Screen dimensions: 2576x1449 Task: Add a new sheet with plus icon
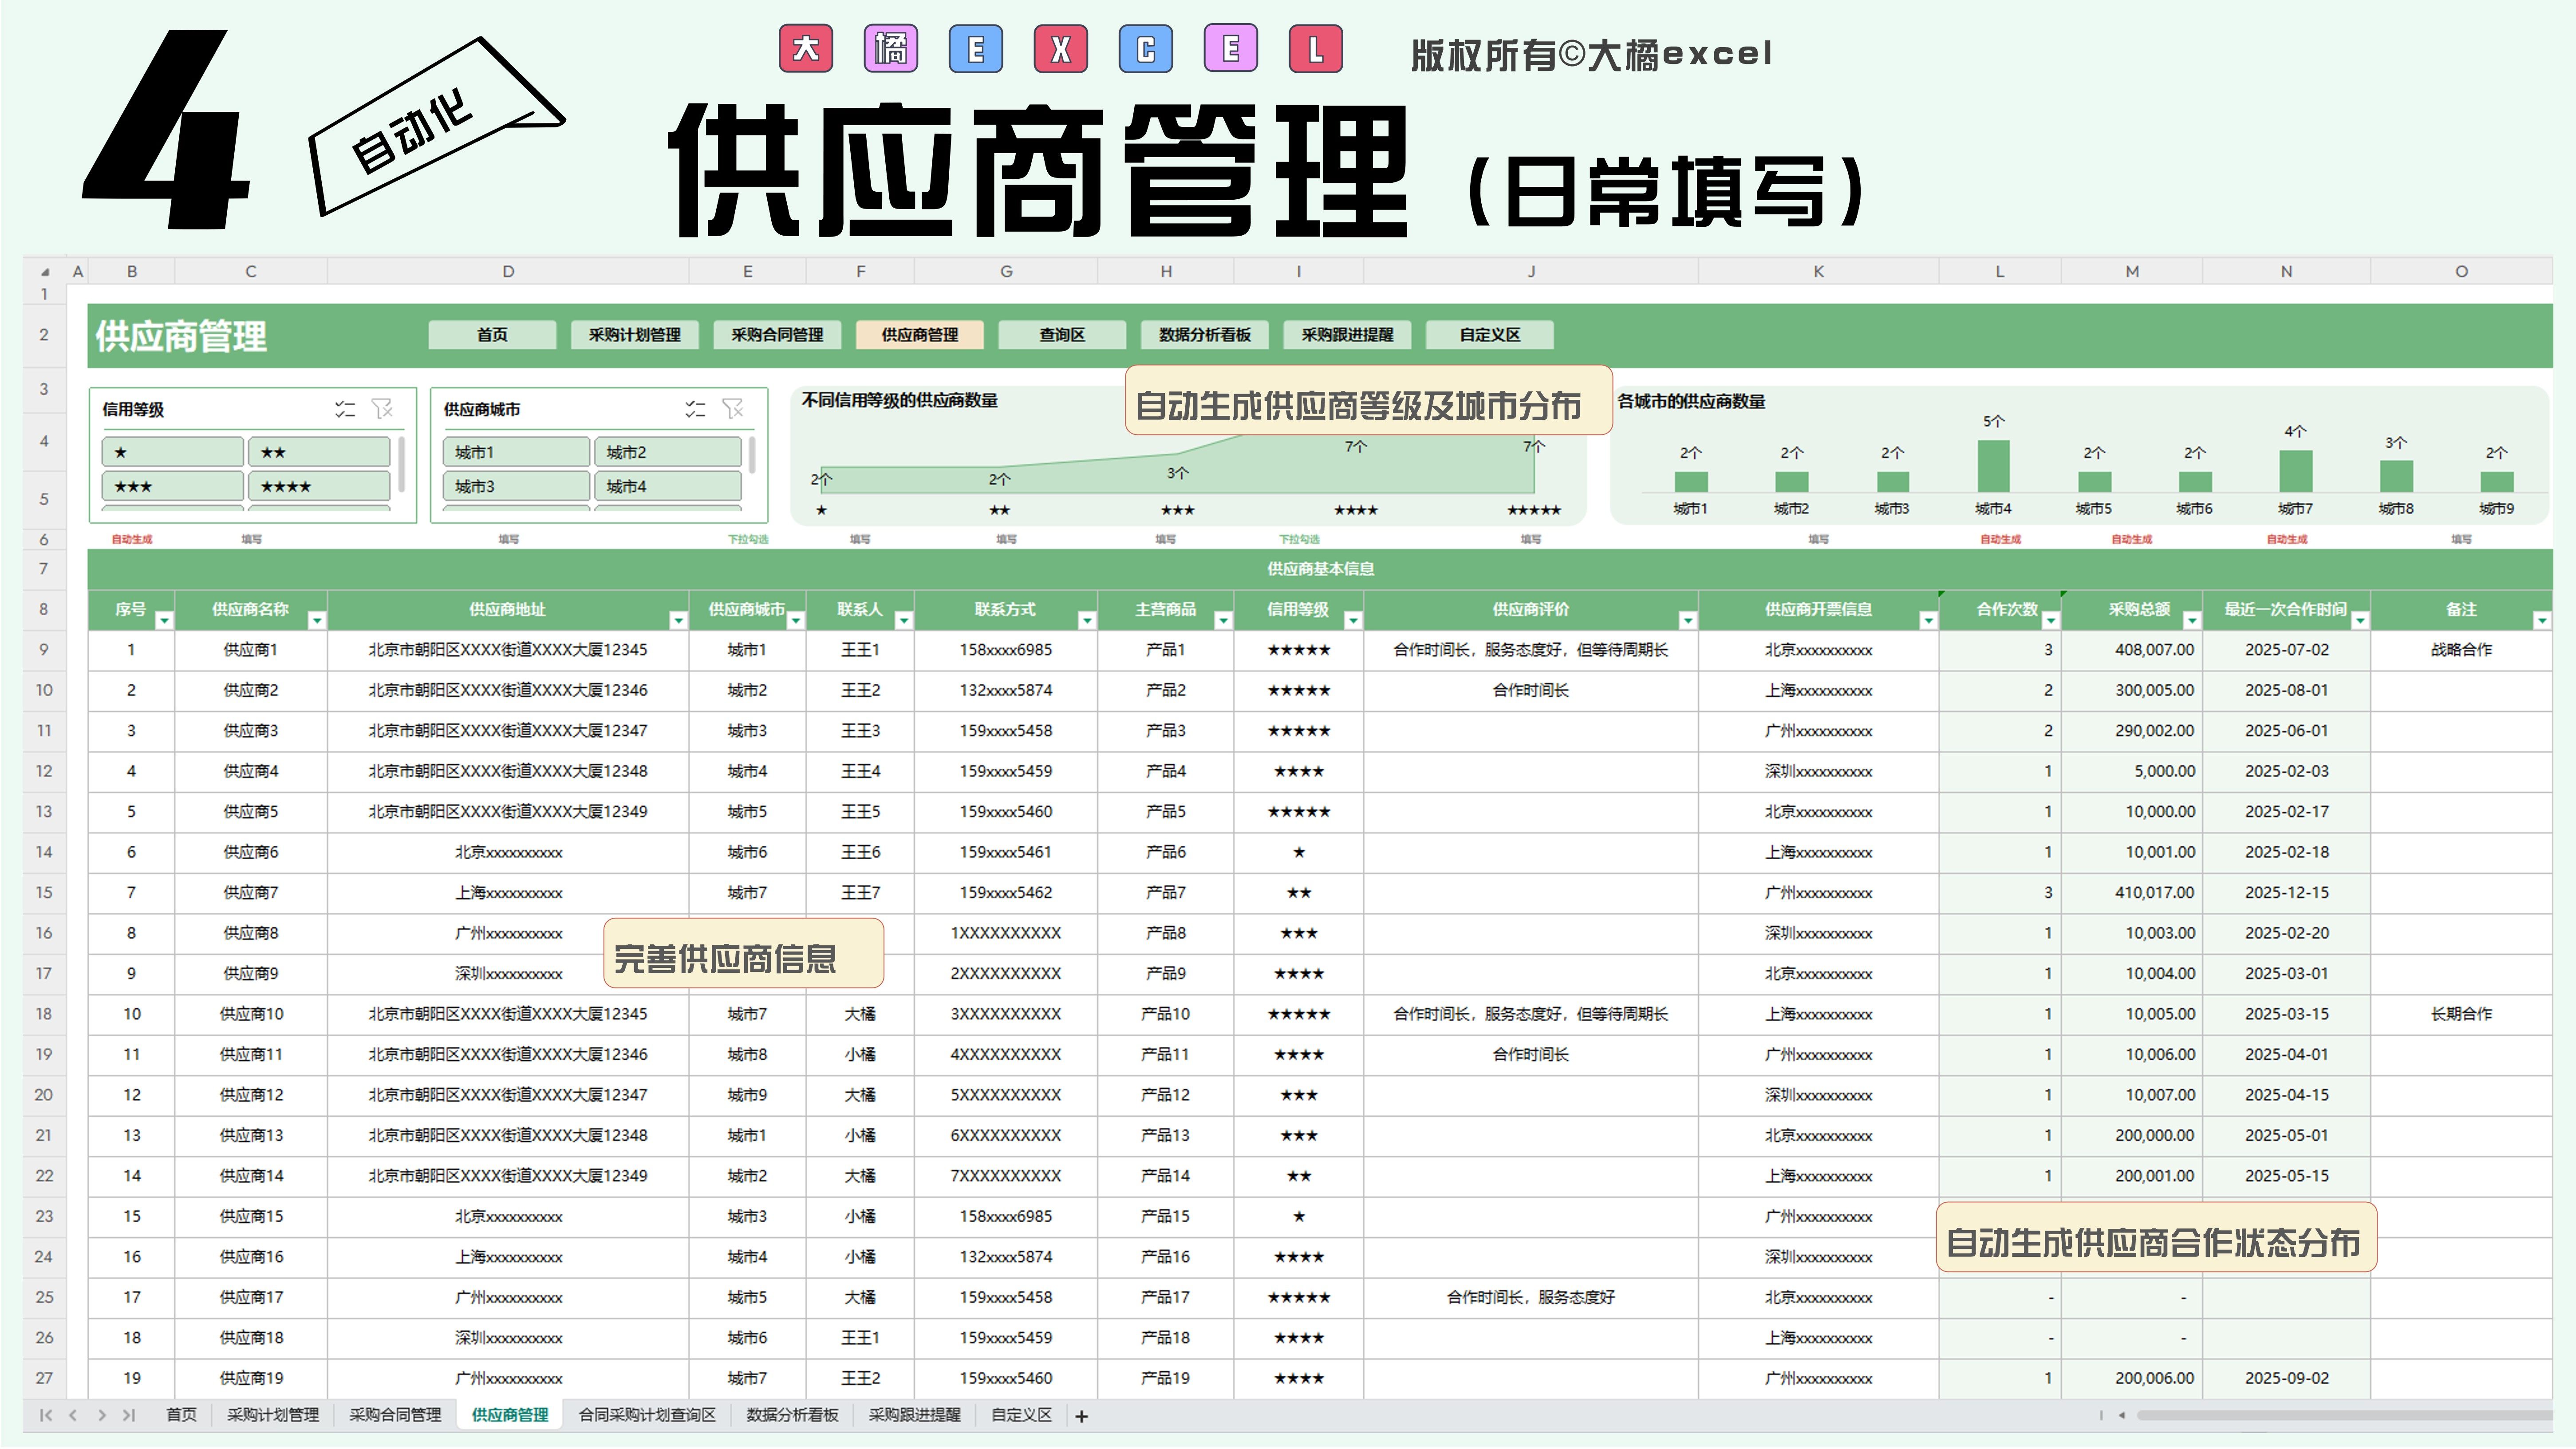click(x=1081, y=1416)
